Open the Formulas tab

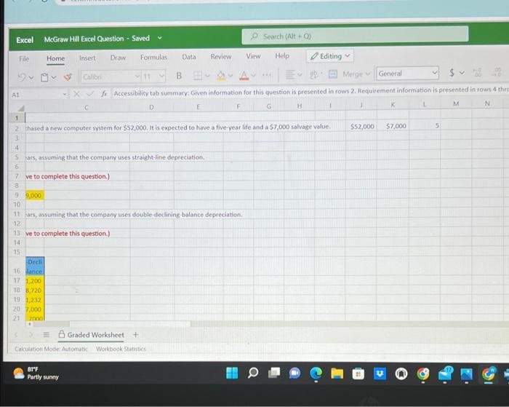[153, 58]
